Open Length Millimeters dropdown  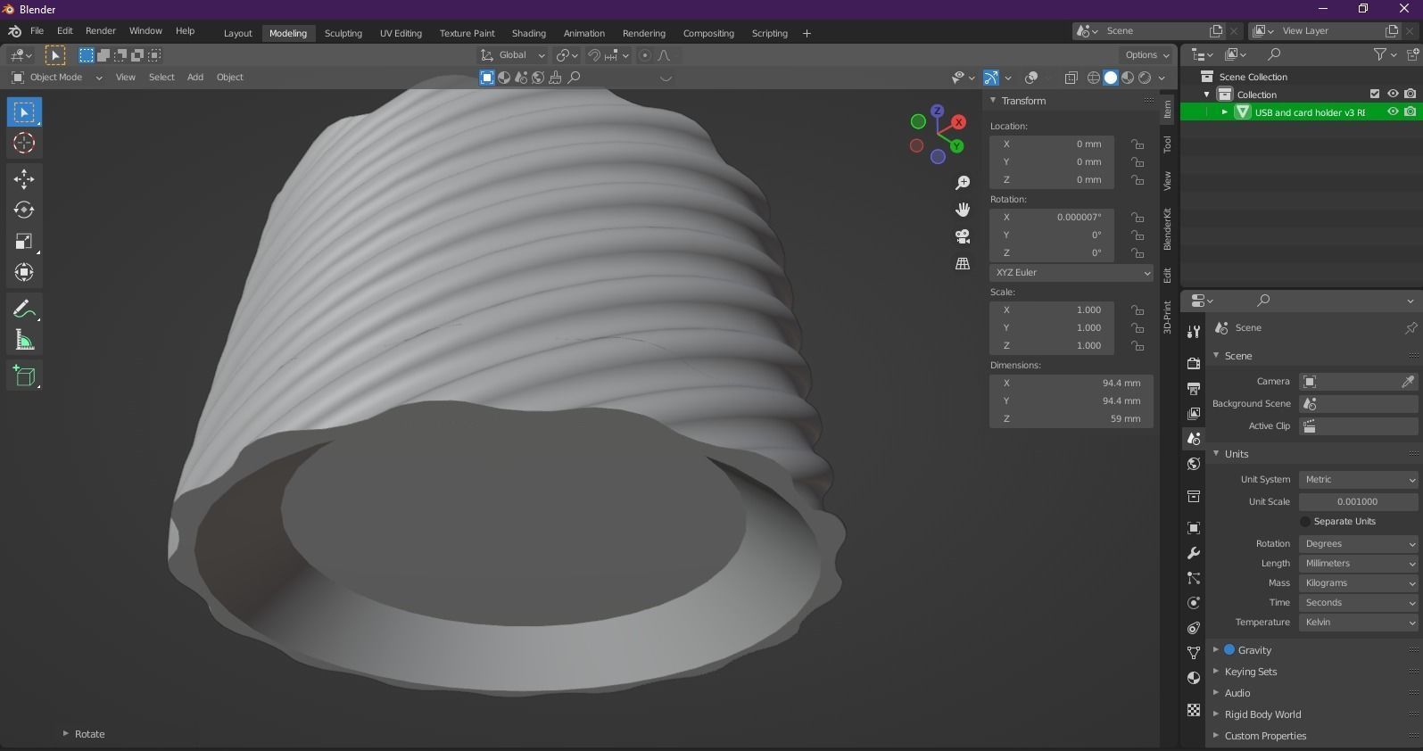1358,564
